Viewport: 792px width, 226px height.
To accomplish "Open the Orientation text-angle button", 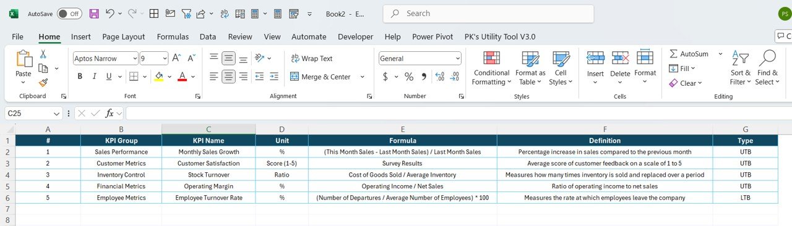I will coord(260,58).
